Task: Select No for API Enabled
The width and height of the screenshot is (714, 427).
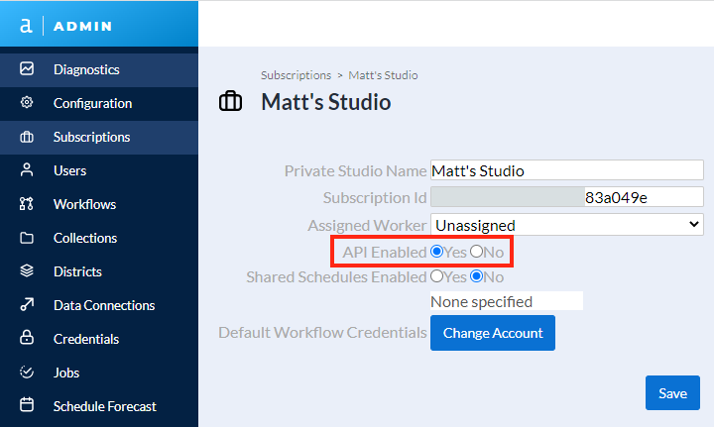Action: [x=477, y=253]
